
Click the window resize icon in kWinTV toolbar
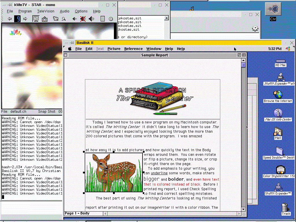[56, 18]
